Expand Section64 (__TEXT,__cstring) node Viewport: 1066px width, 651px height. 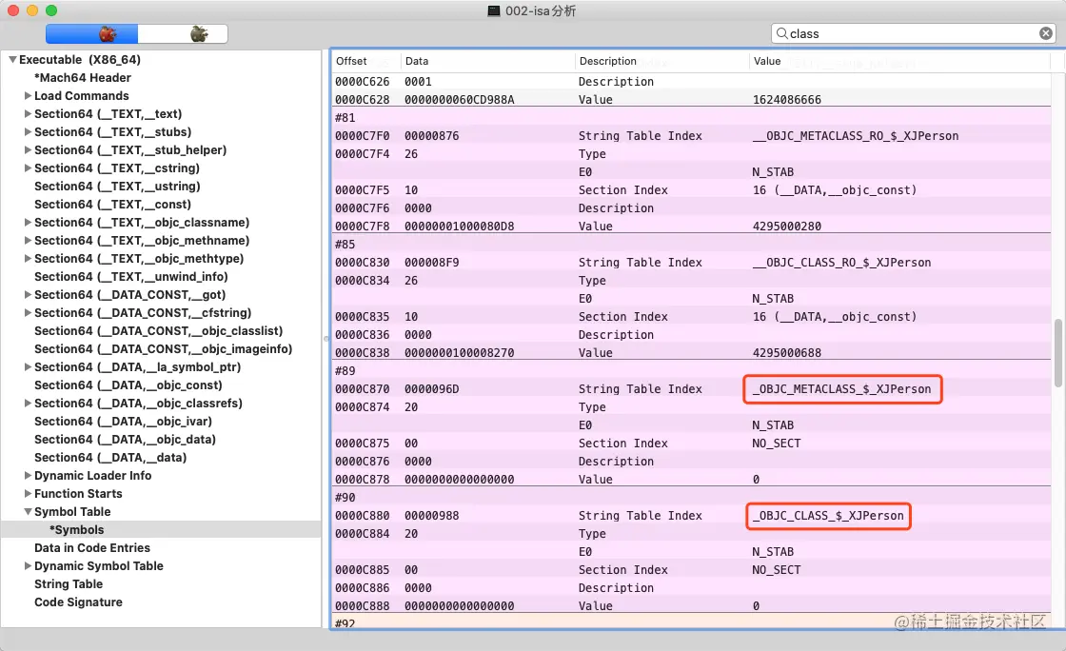(x=28, y=168)
